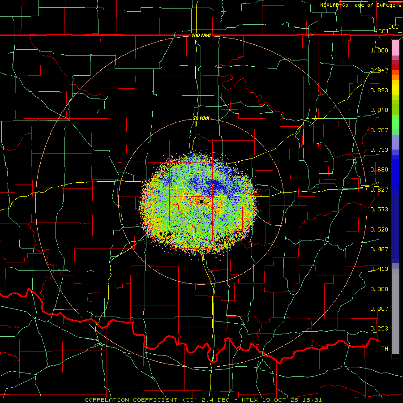
Task: Click the 0.680 scale value
Action: pos(379,170)
